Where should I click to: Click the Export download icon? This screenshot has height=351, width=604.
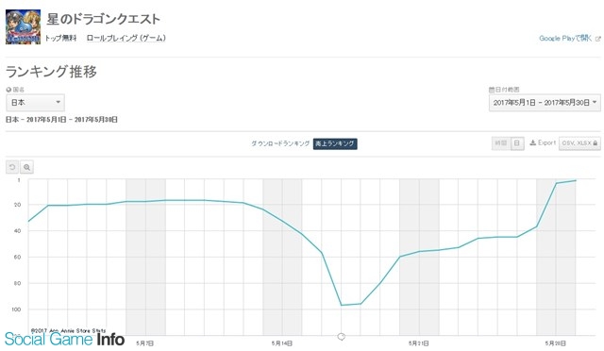click(532, 142)
